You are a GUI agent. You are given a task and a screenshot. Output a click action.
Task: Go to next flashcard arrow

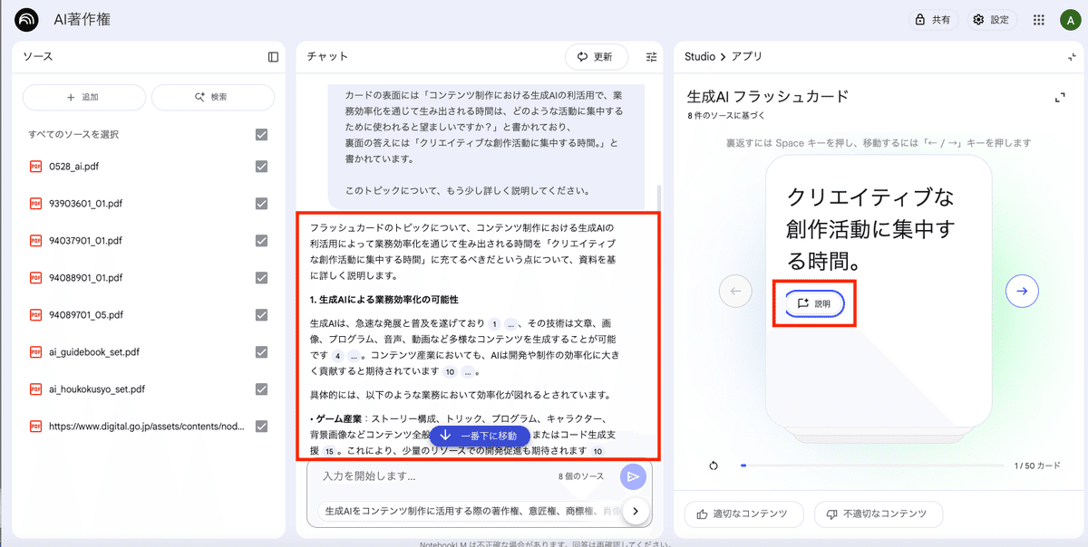click(x=1022, y=291)
